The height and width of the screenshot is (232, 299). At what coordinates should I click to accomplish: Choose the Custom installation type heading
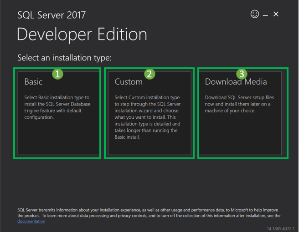(129, 82)
